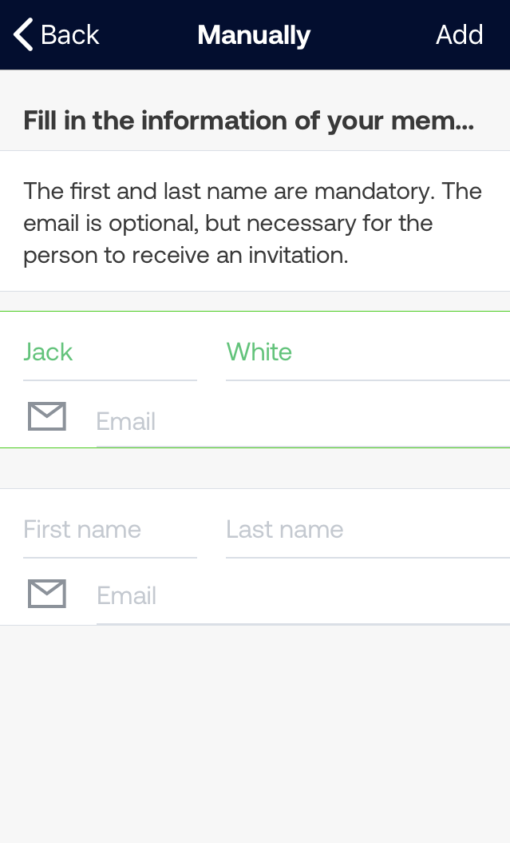Tap the empty gray area below the forms
The image size is (510, 843).
pos(255,734)
